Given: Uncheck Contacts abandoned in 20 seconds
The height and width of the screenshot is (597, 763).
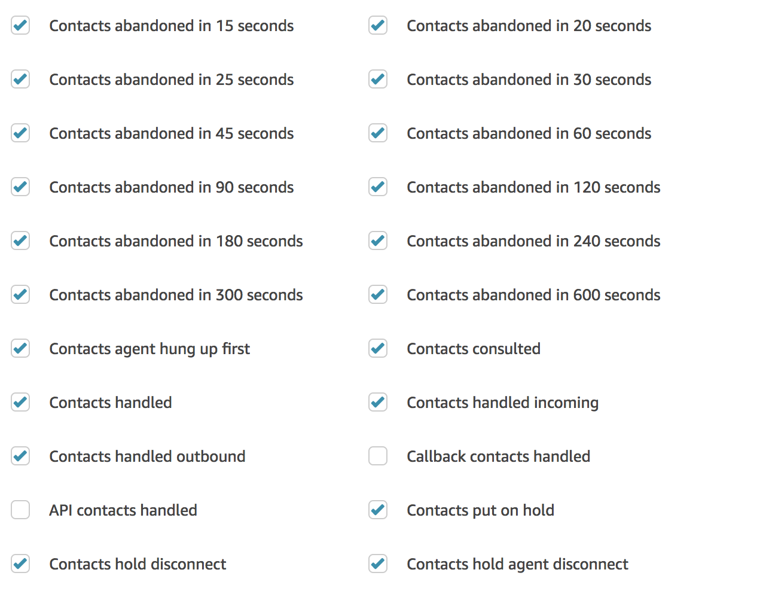Looking at the screenshot, I should click(x=378, y=25).
